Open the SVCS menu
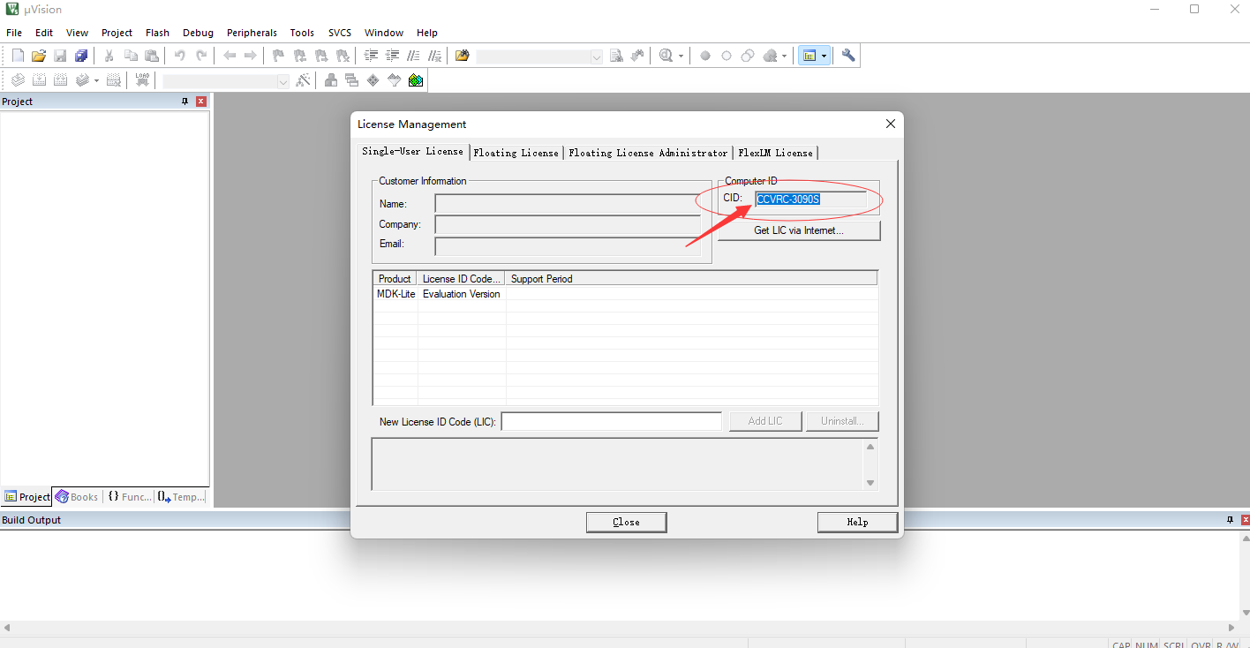The width and height of the screenshot is (1250, 648). 340,33
